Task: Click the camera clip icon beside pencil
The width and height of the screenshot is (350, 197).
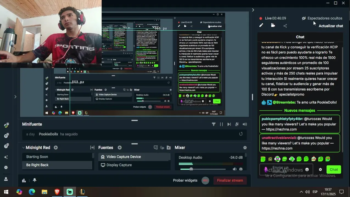Action: click(x=273, y=25)
